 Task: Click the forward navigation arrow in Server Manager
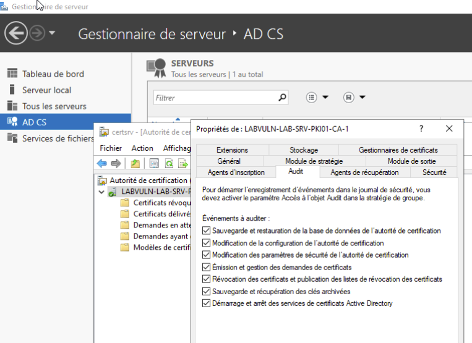click(37, 33)
